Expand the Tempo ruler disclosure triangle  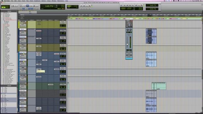19,17
